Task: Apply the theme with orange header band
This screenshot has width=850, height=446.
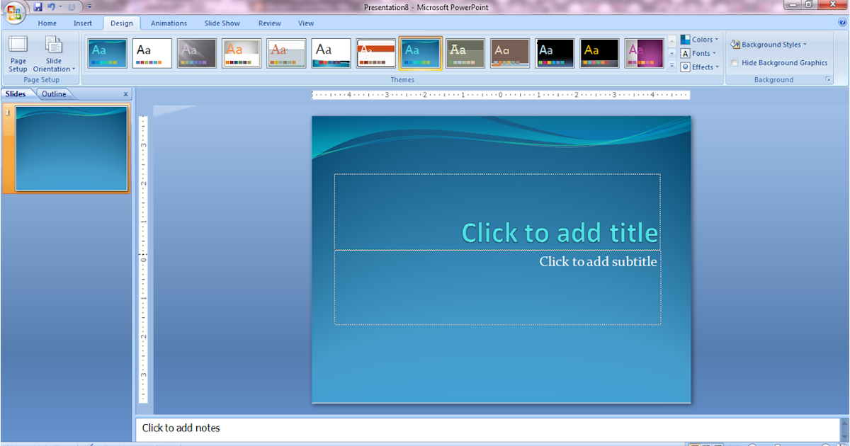Action: 375,53
